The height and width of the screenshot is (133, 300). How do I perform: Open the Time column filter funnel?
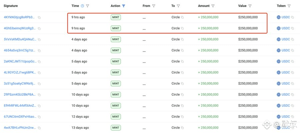pos(87,6)
